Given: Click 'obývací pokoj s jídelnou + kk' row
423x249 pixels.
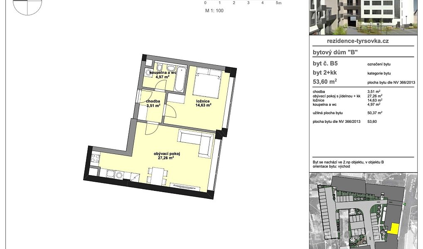Looking at the screenshot, I should point(347,96).
